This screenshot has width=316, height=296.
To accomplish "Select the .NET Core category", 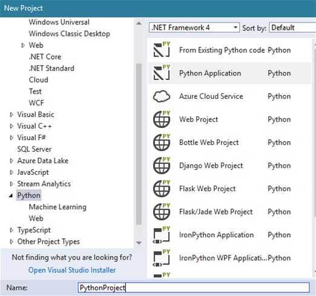I will click(45, 56).
